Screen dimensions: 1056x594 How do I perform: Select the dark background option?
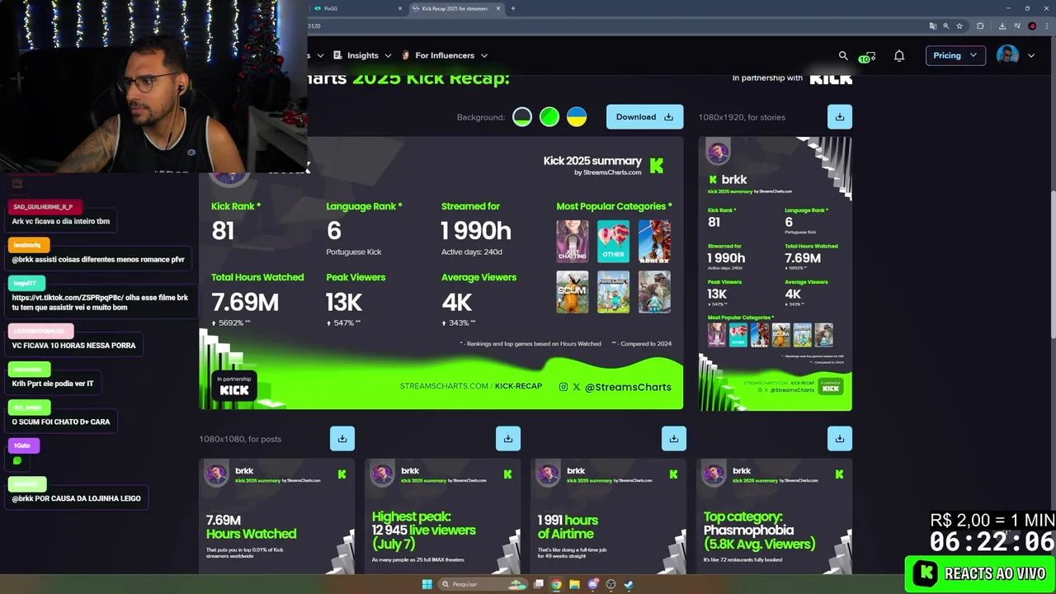522,117
